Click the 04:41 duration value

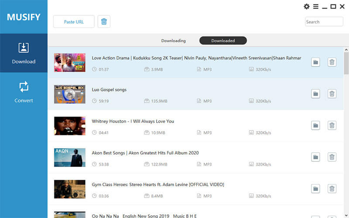tap(104, 133)
